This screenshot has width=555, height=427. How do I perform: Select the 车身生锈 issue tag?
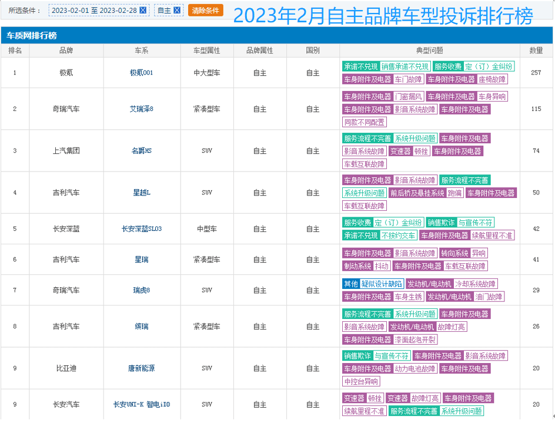pyautogui.click(x=408, y=297)
